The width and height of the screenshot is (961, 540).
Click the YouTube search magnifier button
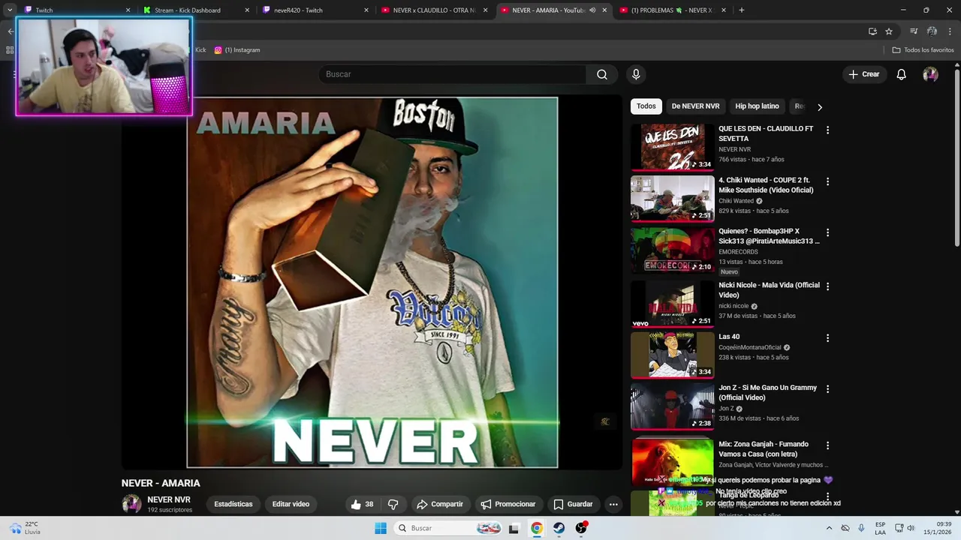pyautogui.click(x=602, y=74)
